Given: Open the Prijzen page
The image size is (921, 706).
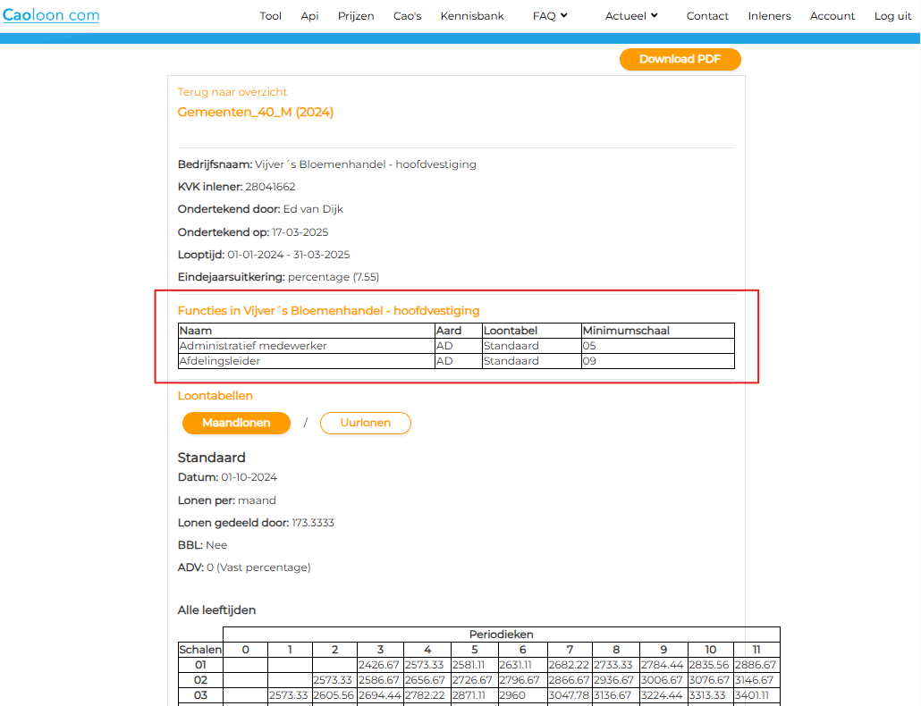Looking at the screenshot, I should click(356, 16).
